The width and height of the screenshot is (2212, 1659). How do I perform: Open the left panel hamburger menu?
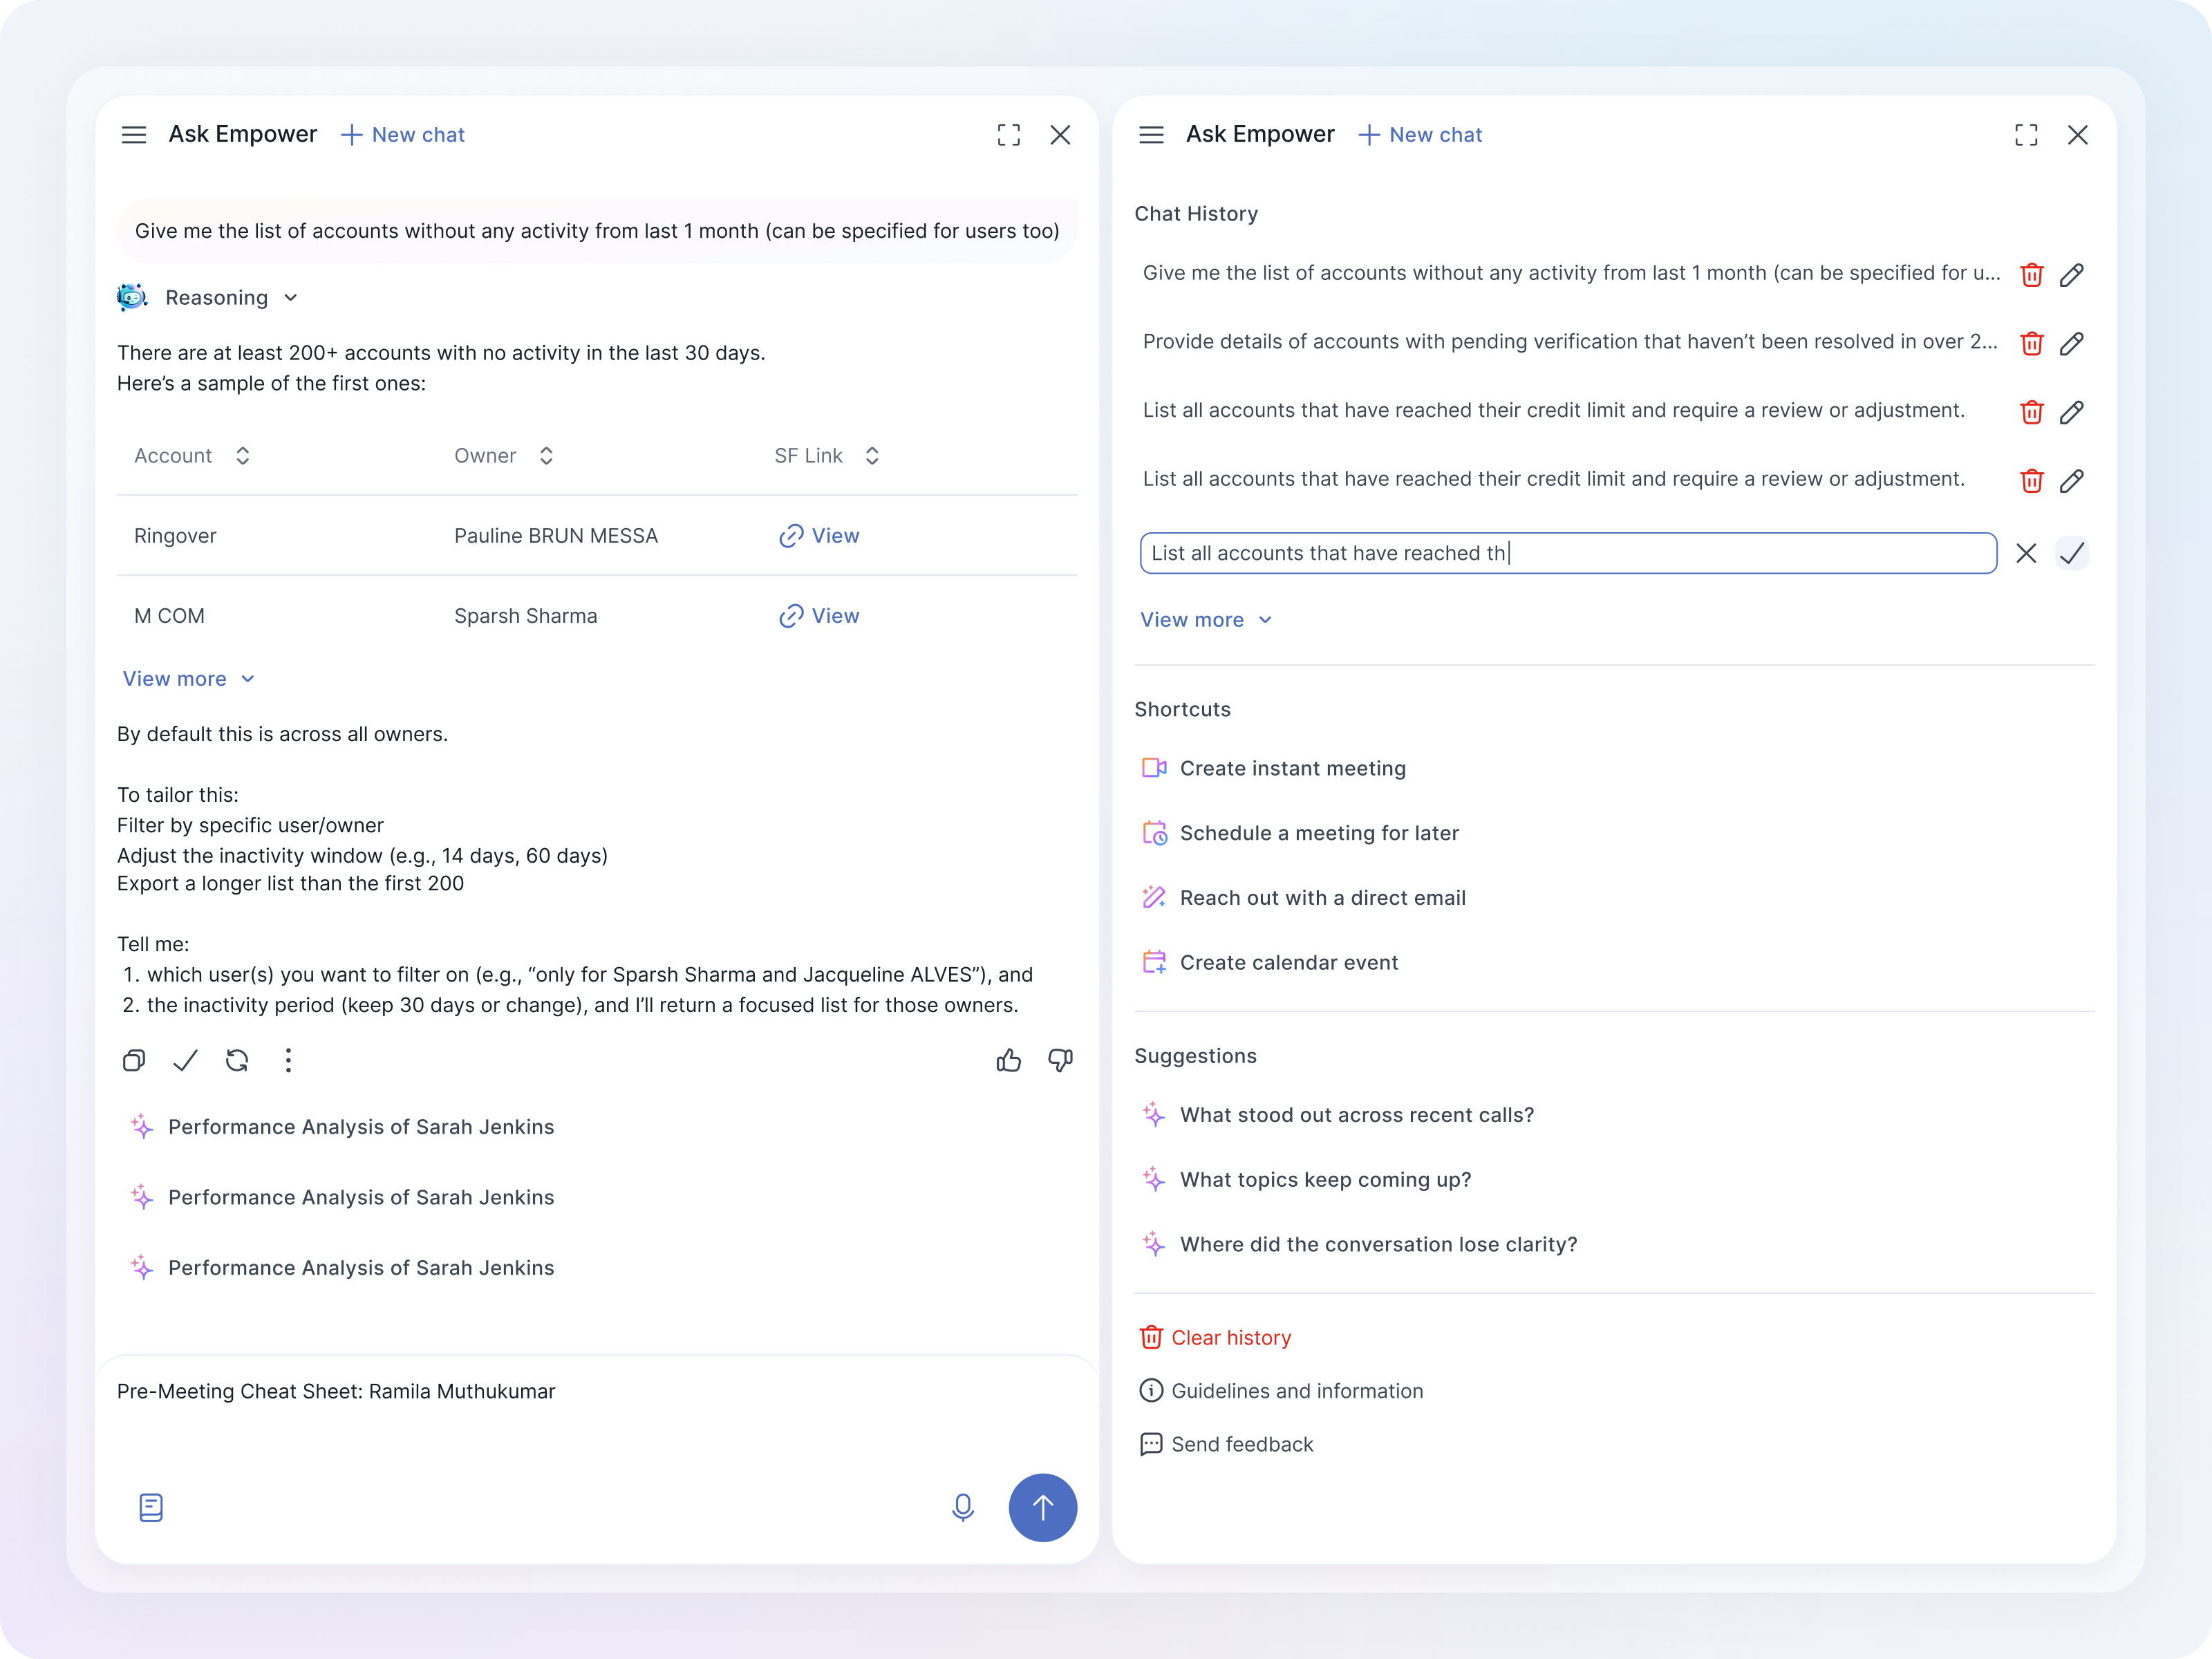click(x=134, y=135)
